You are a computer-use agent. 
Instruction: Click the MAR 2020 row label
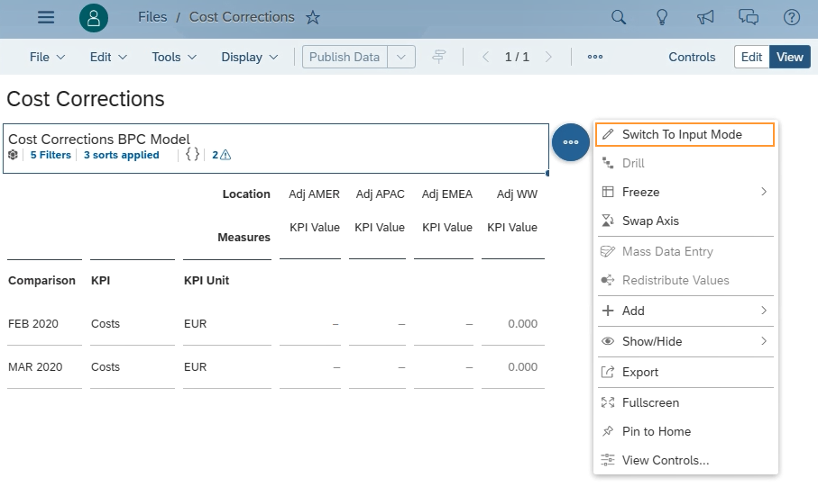click(x=35, y=366)
